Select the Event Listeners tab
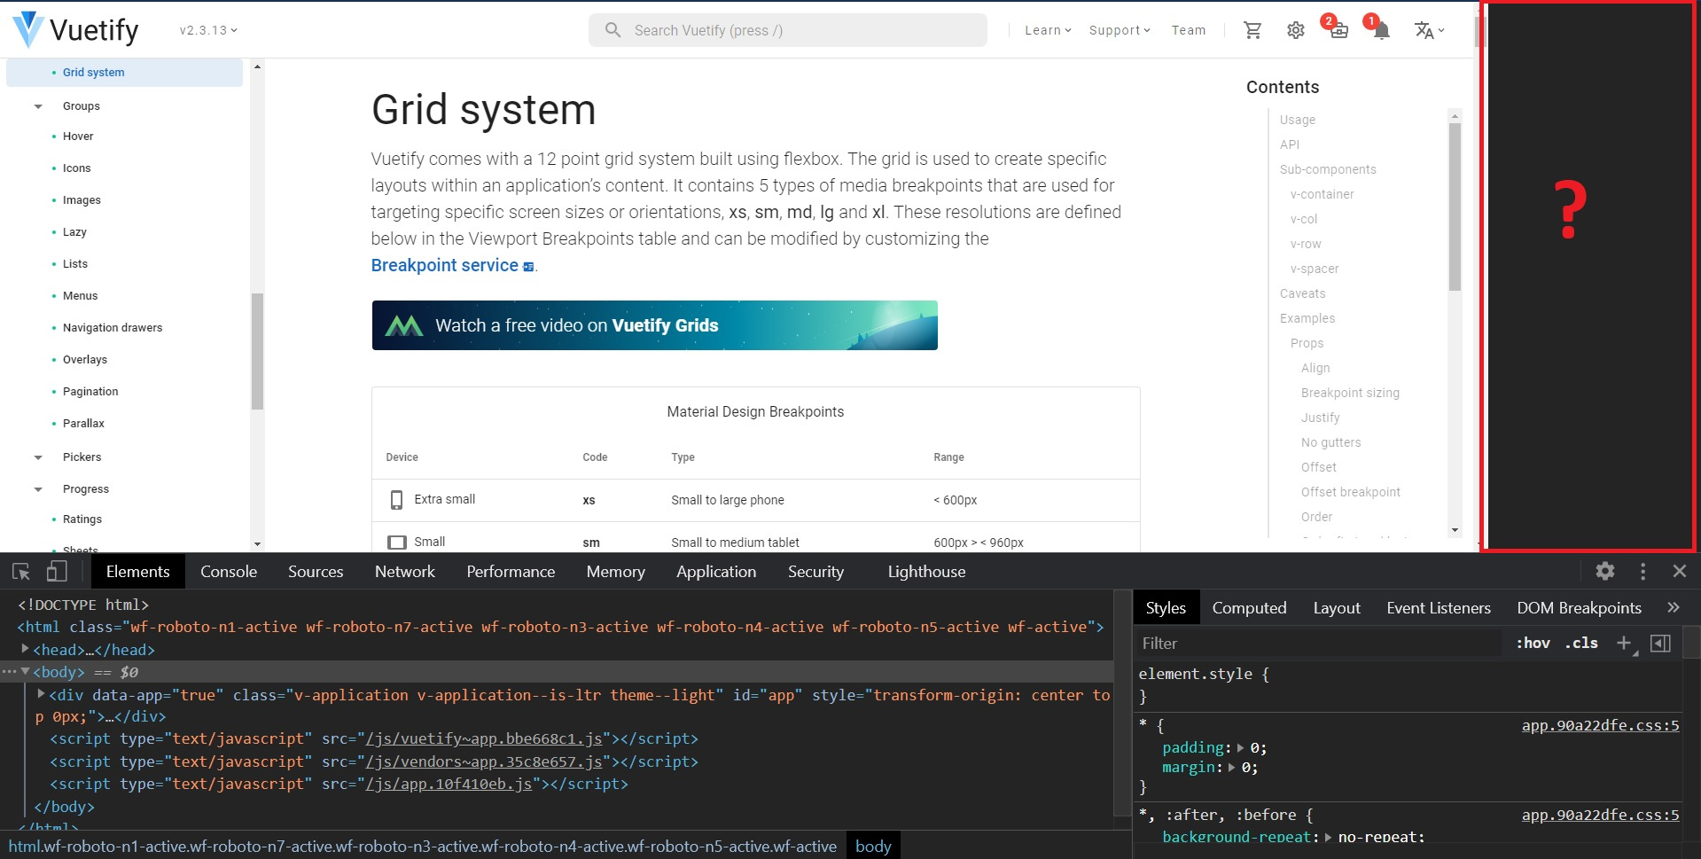The width and height of the screenshot is (1701, 859). (x=1439, y=608)
